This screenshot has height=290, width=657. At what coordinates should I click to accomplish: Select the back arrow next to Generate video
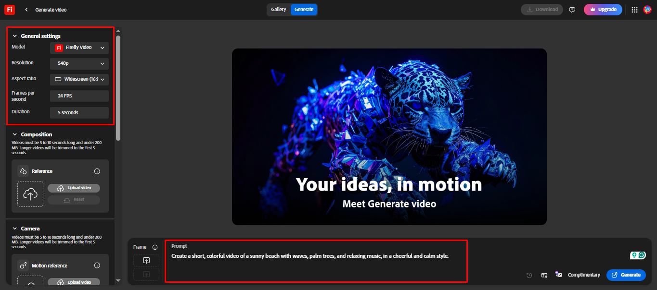(26, 9)
